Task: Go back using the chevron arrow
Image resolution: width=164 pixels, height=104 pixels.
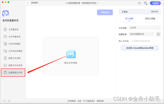Action: [28, 3]
